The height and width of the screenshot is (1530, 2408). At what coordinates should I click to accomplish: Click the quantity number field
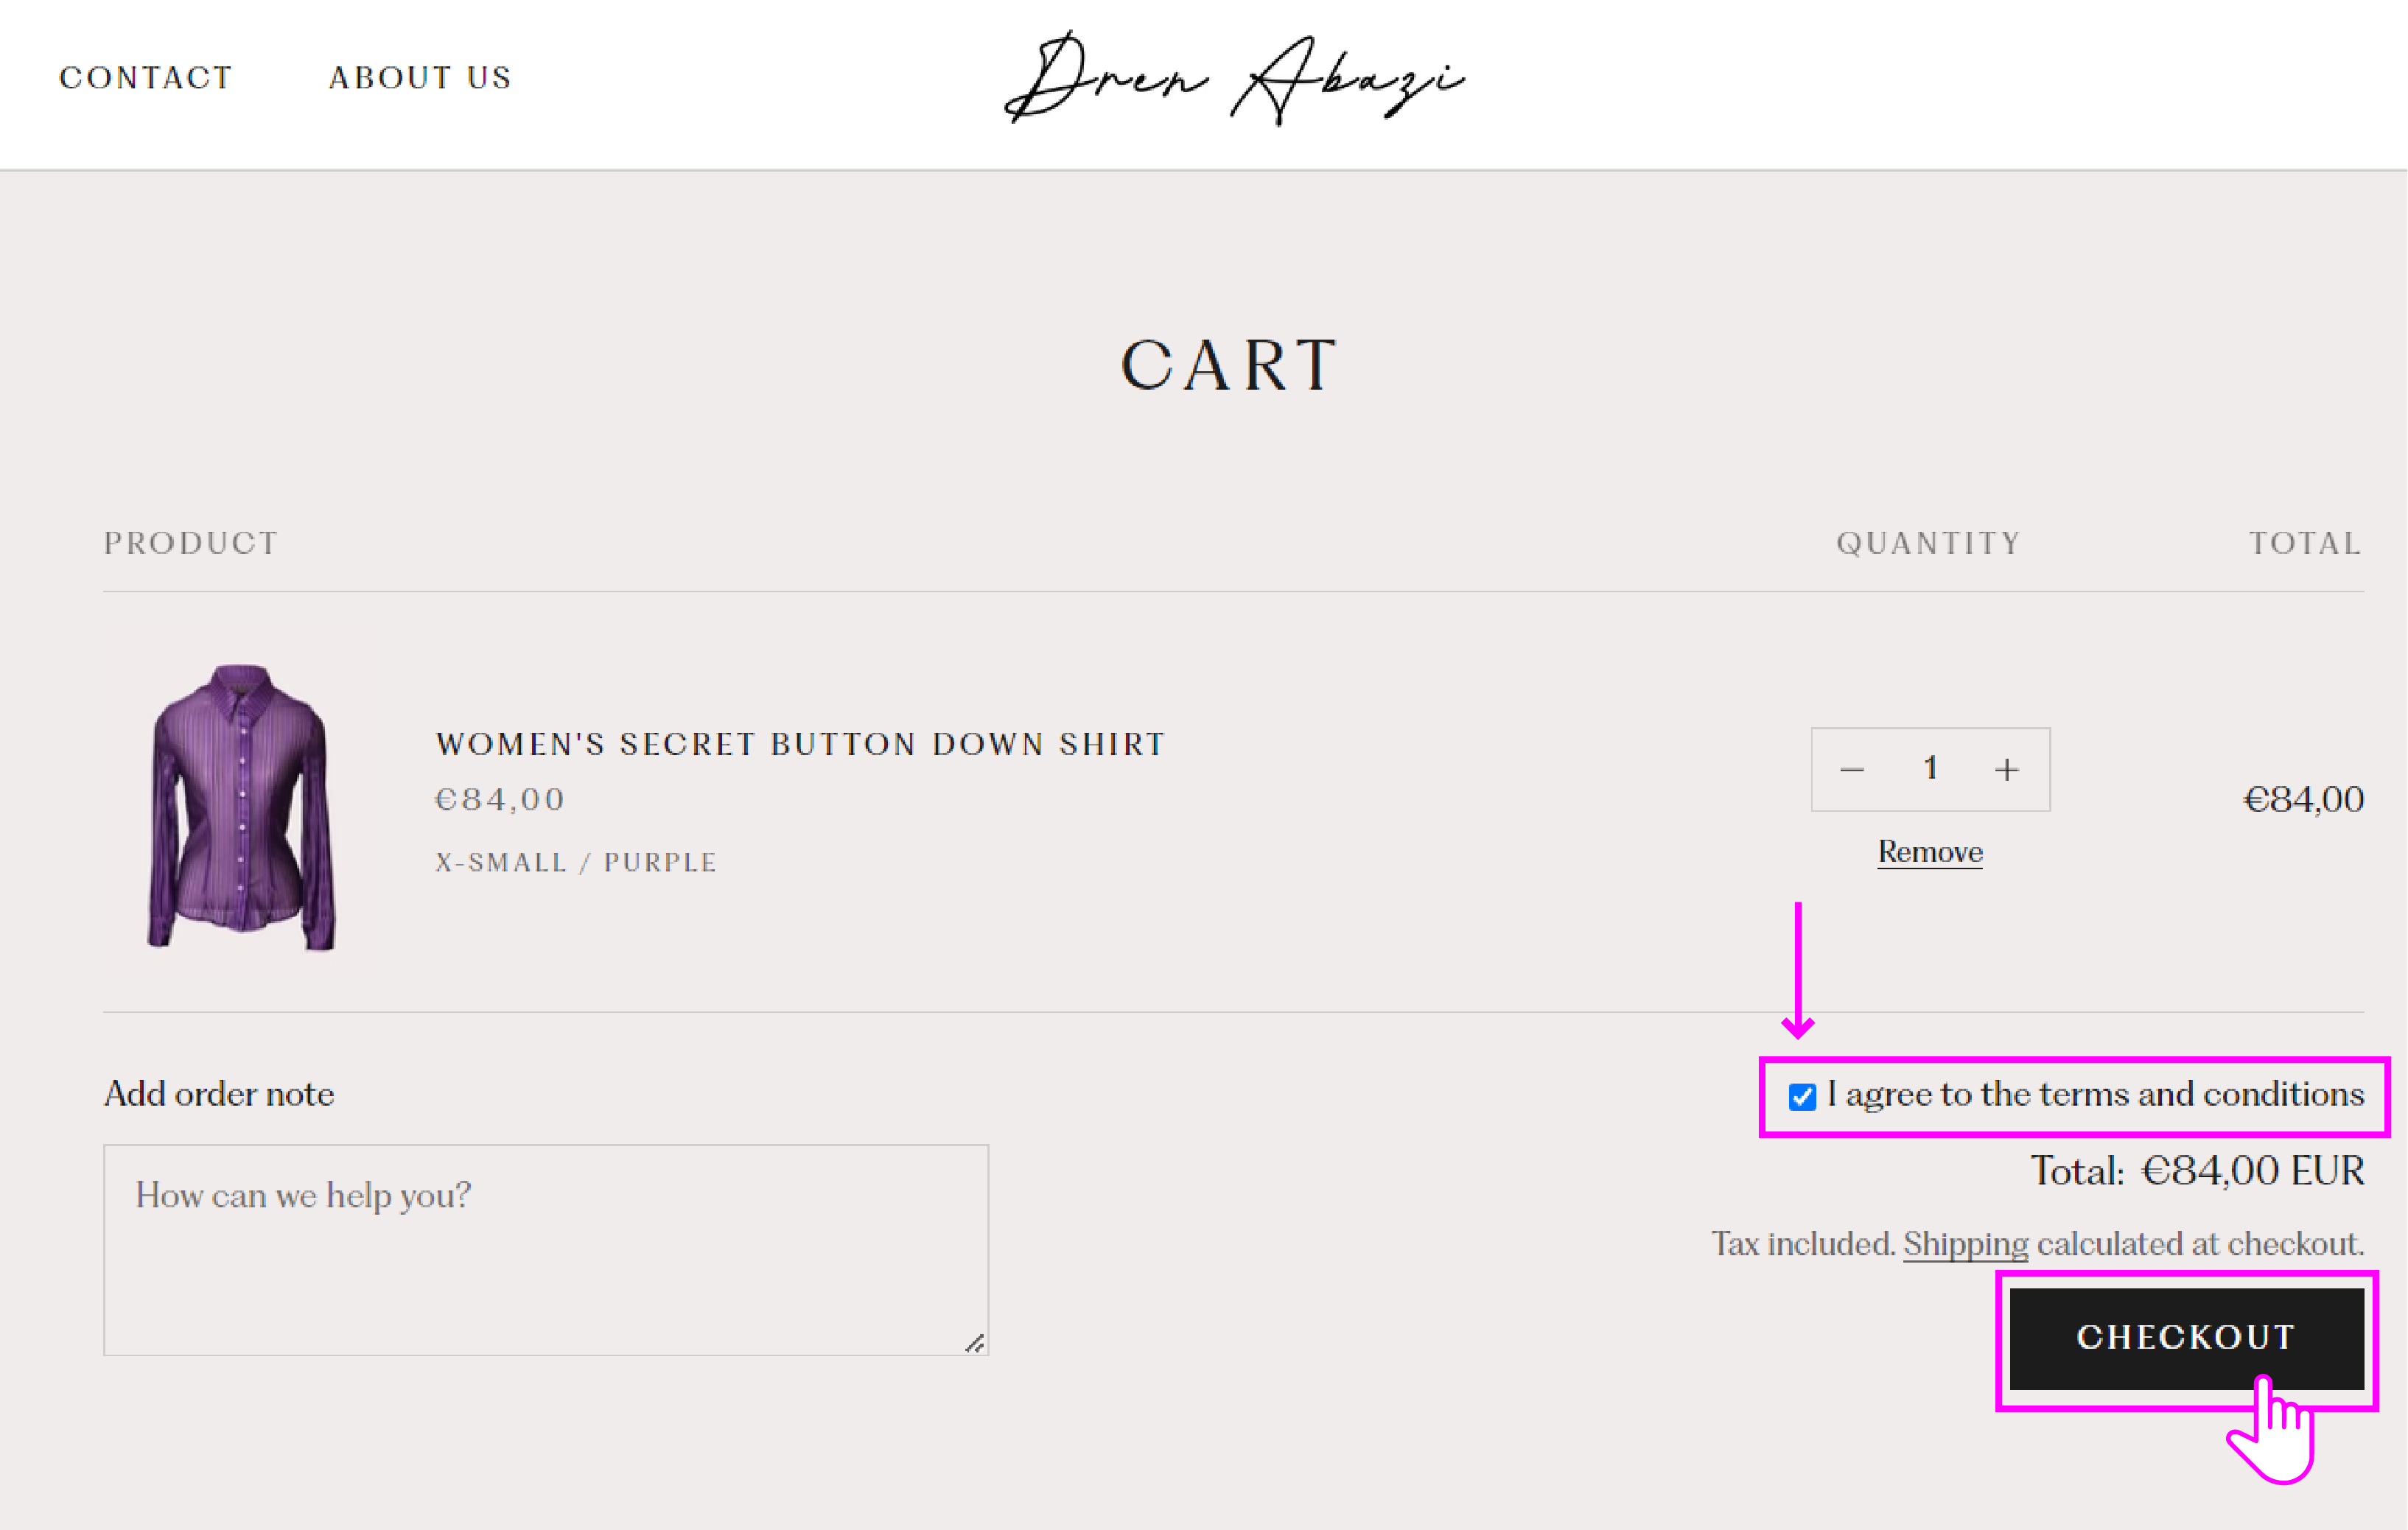click(1930, 768)
